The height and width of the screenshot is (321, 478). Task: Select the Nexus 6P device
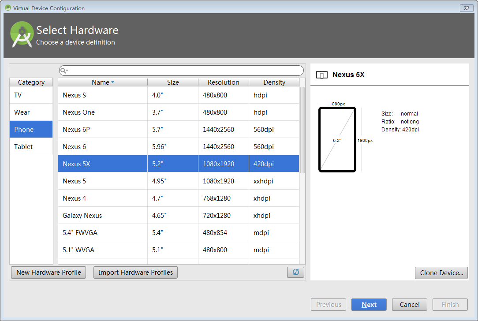click(x=102, y=129)
